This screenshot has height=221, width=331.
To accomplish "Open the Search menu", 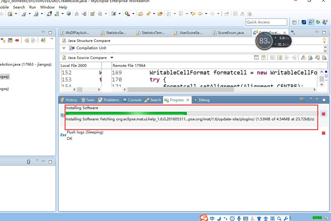I will [19, 7].
